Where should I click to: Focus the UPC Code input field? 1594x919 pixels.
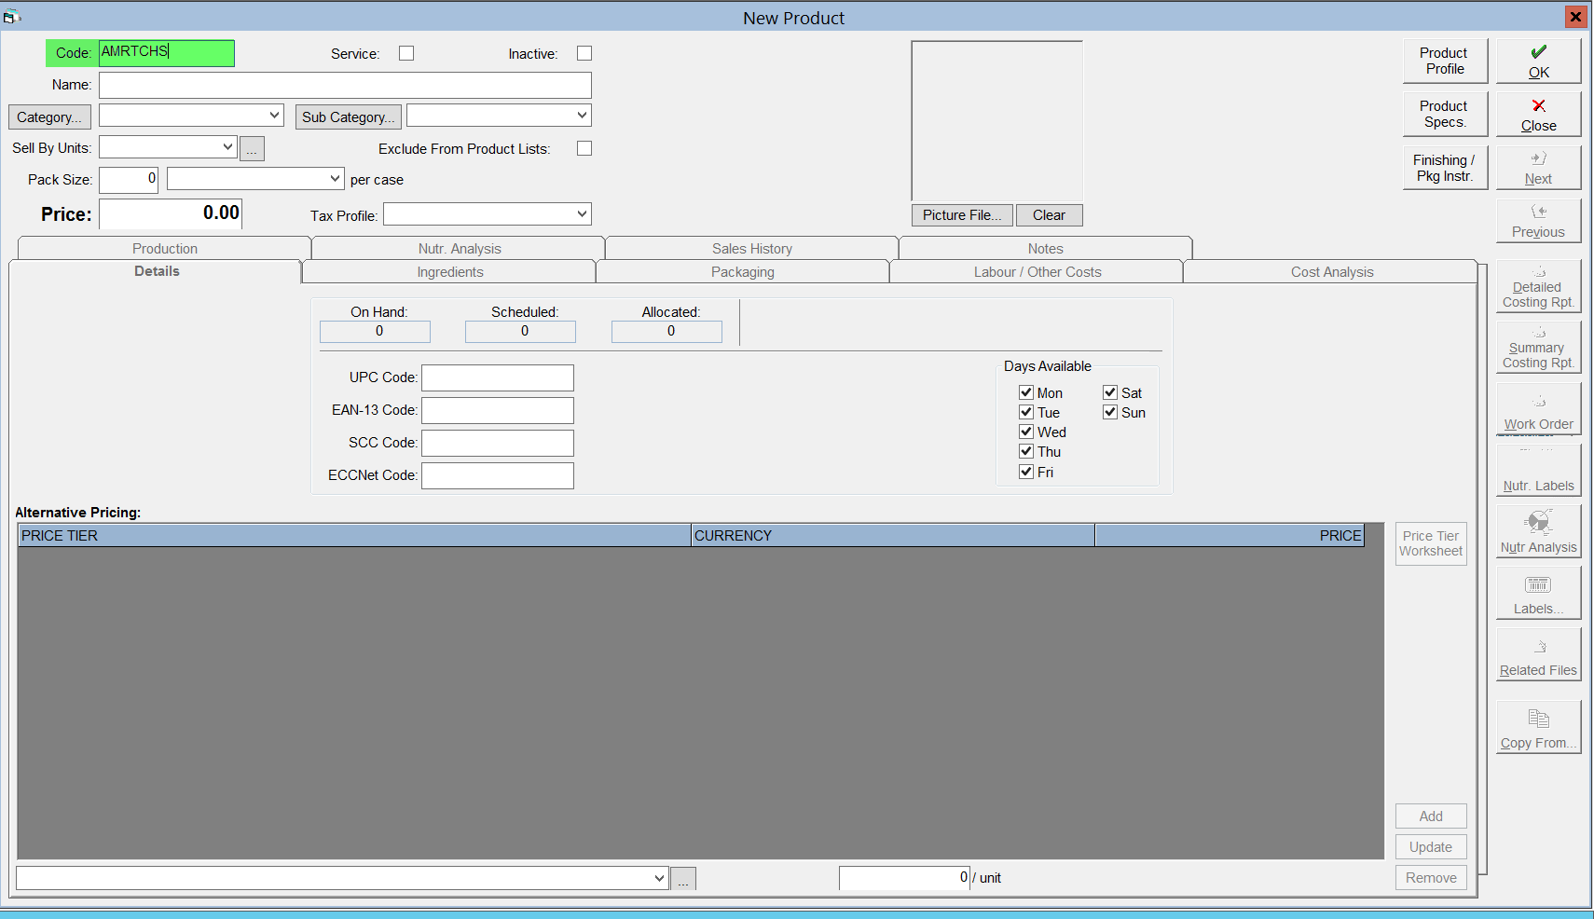(498, 377)
